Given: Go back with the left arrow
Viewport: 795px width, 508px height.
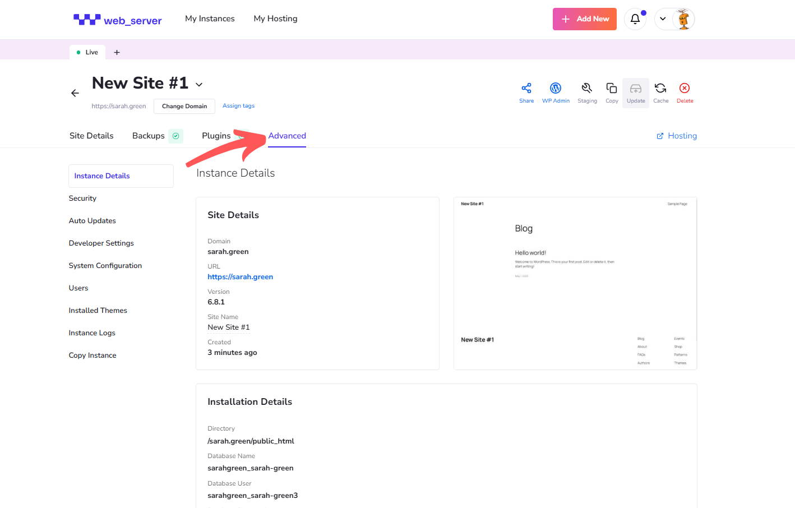Looking at the screenshot, I should pos(75,93).
